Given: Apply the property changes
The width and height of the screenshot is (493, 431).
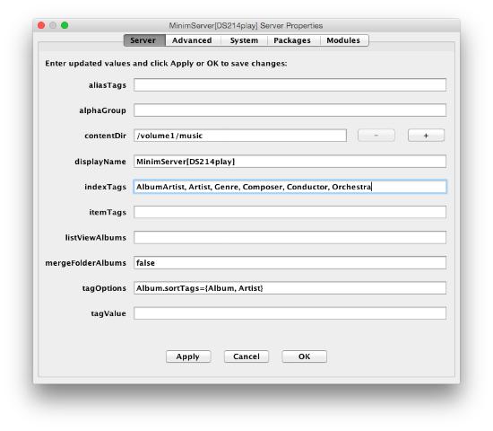Looking at the screenshot, I should coord(188,356).
